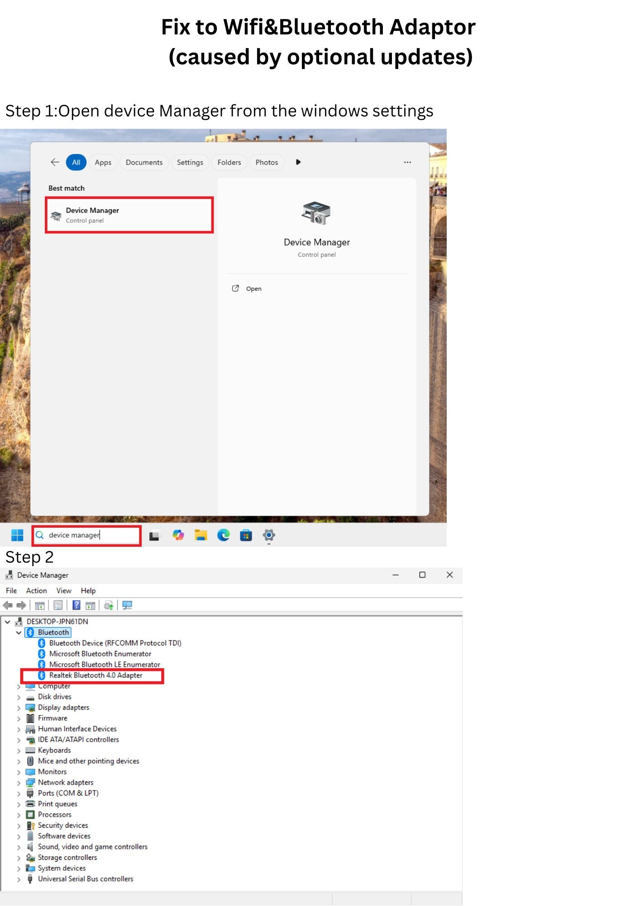
Task: Expand the Display adapters category
Action: point(19,708)
